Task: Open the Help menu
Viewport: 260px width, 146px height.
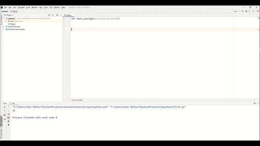Action: coord(63,7)
